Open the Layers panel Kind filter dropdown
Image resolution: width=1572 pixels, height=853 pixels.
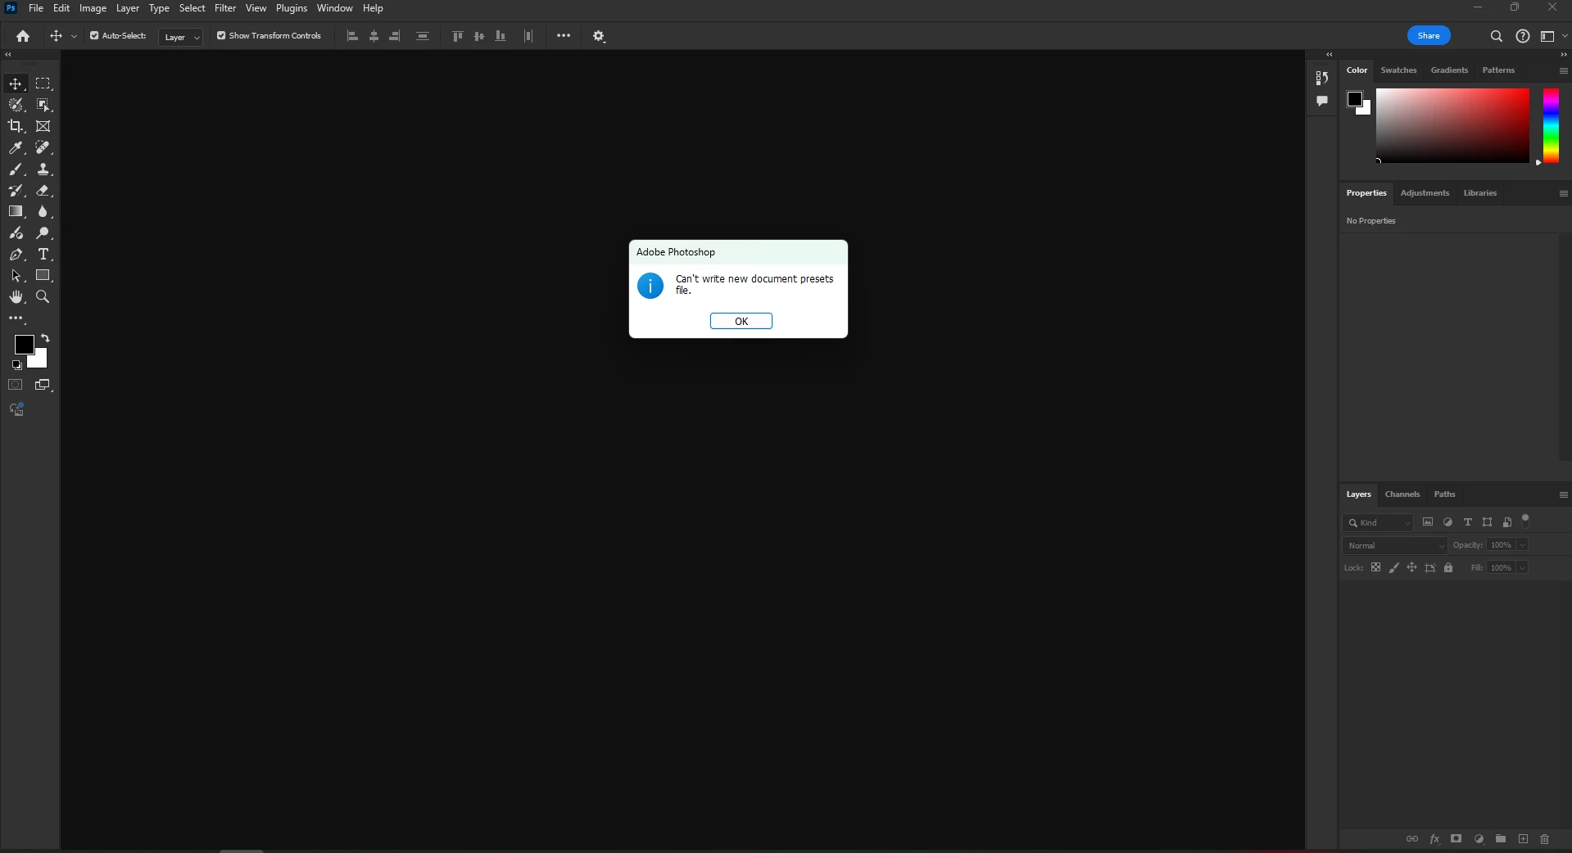coord(1379,522)
